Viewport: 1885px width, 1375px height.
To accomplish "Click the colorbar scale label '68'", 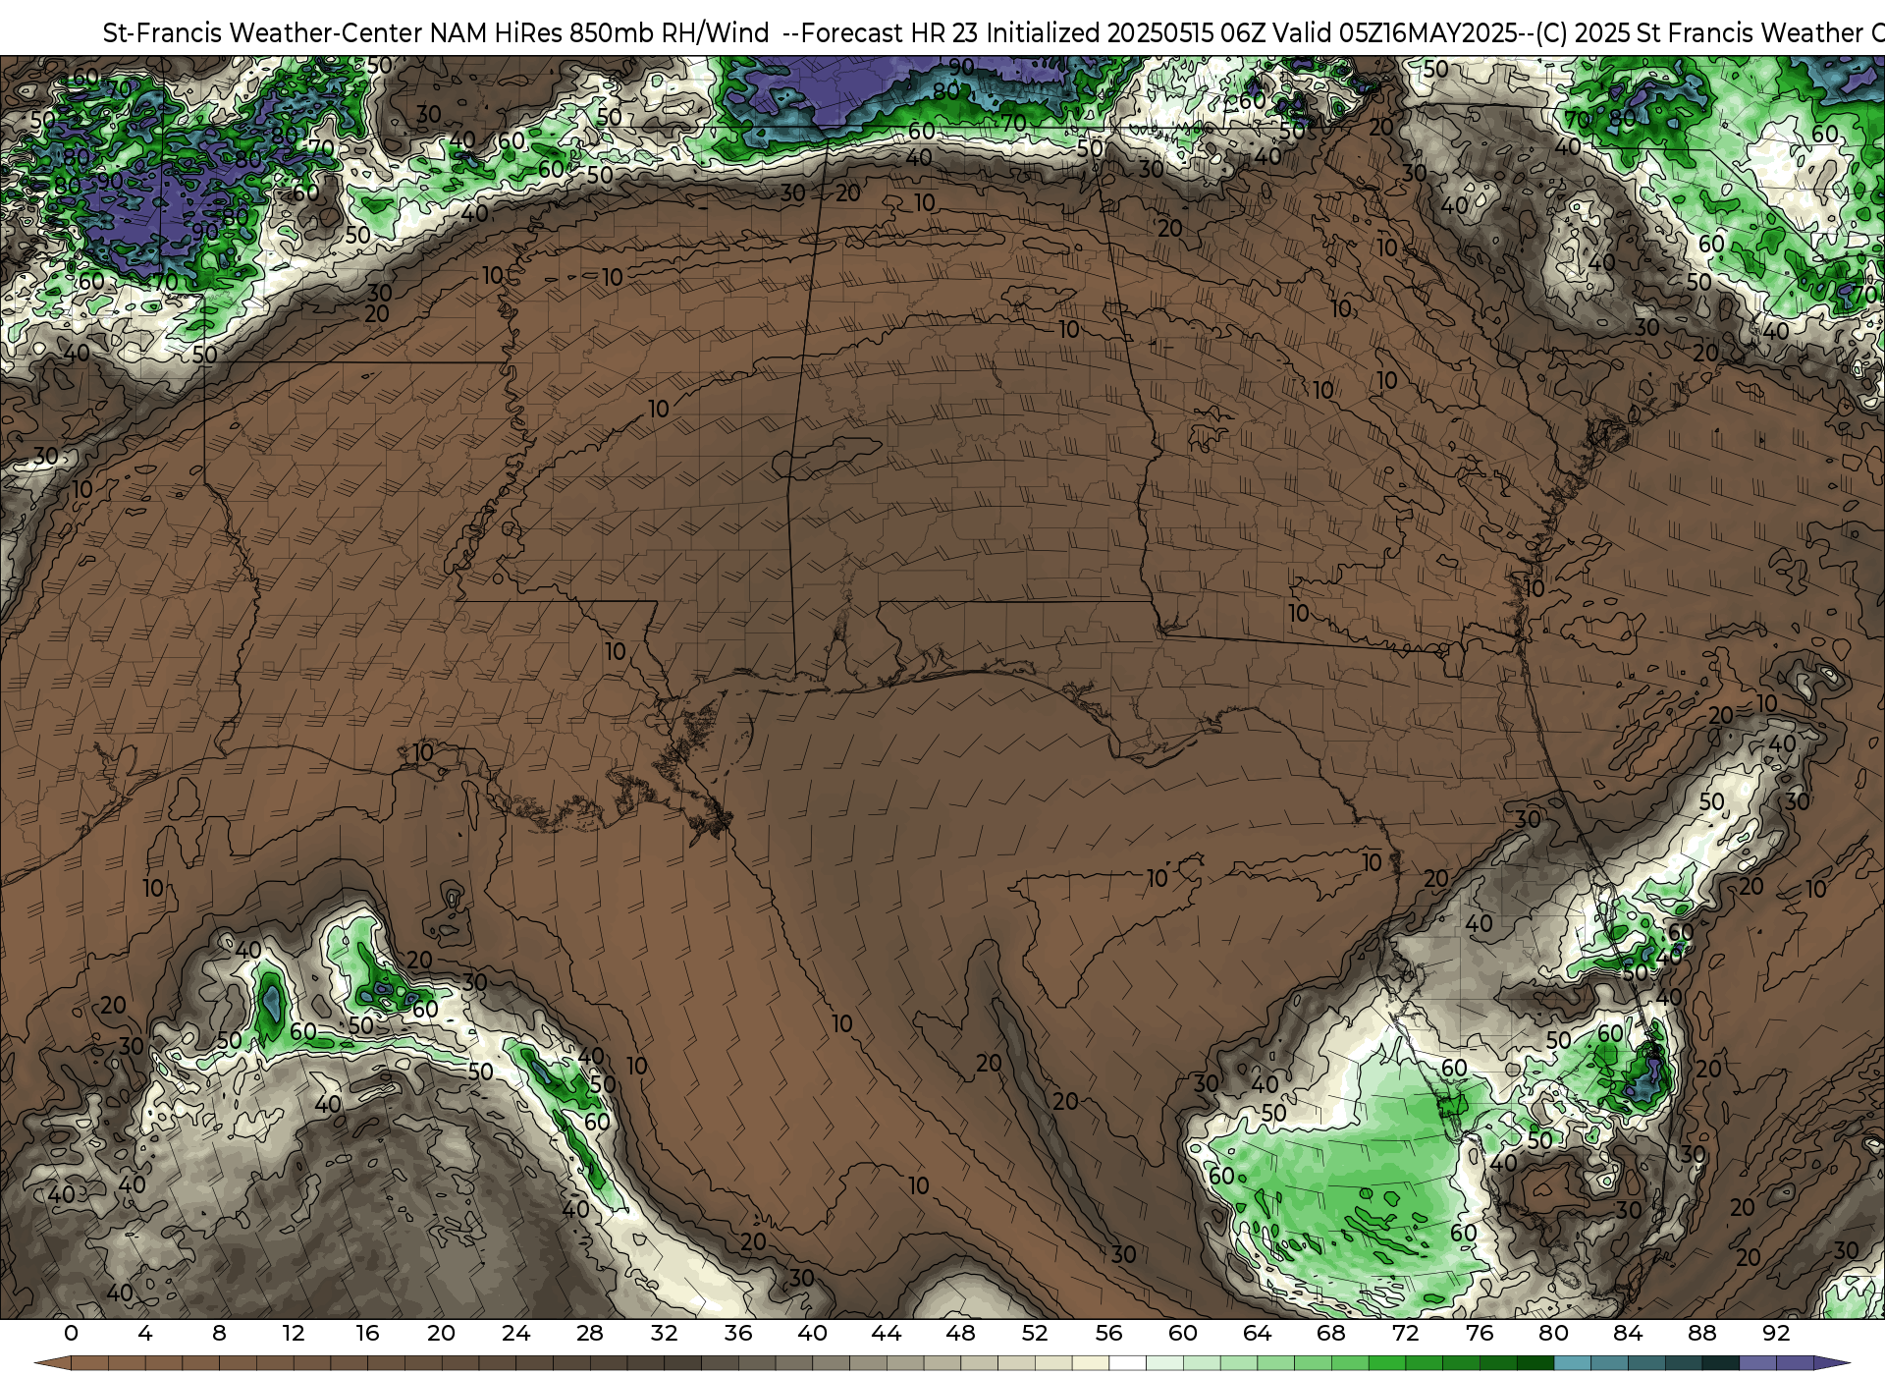I will (x=1331, y=1333).
